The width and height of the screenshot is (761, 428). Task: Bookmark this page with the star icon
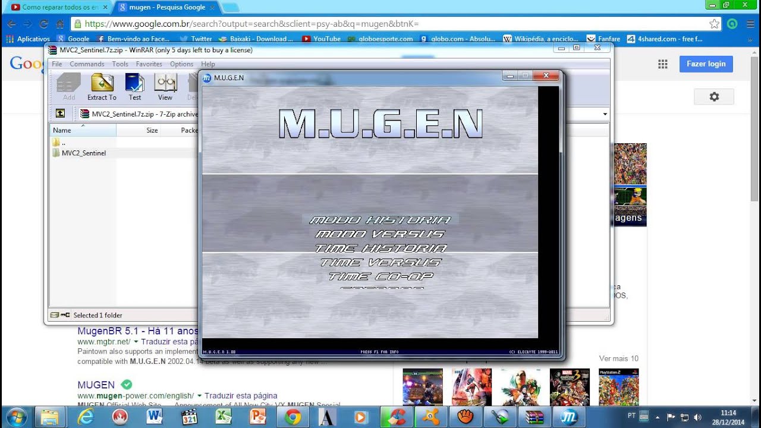coord(714,24)
